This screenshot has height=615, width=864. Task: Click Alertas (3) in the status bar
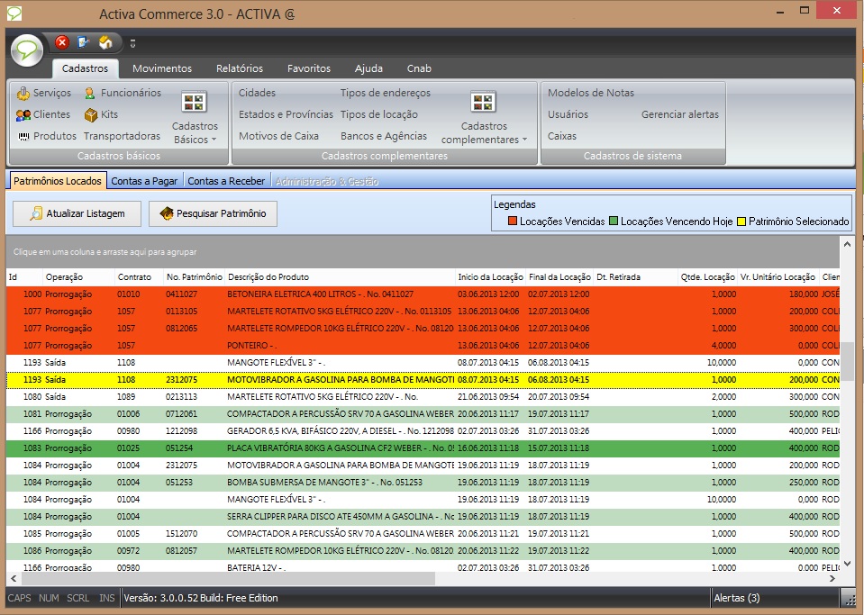point(736,598)
